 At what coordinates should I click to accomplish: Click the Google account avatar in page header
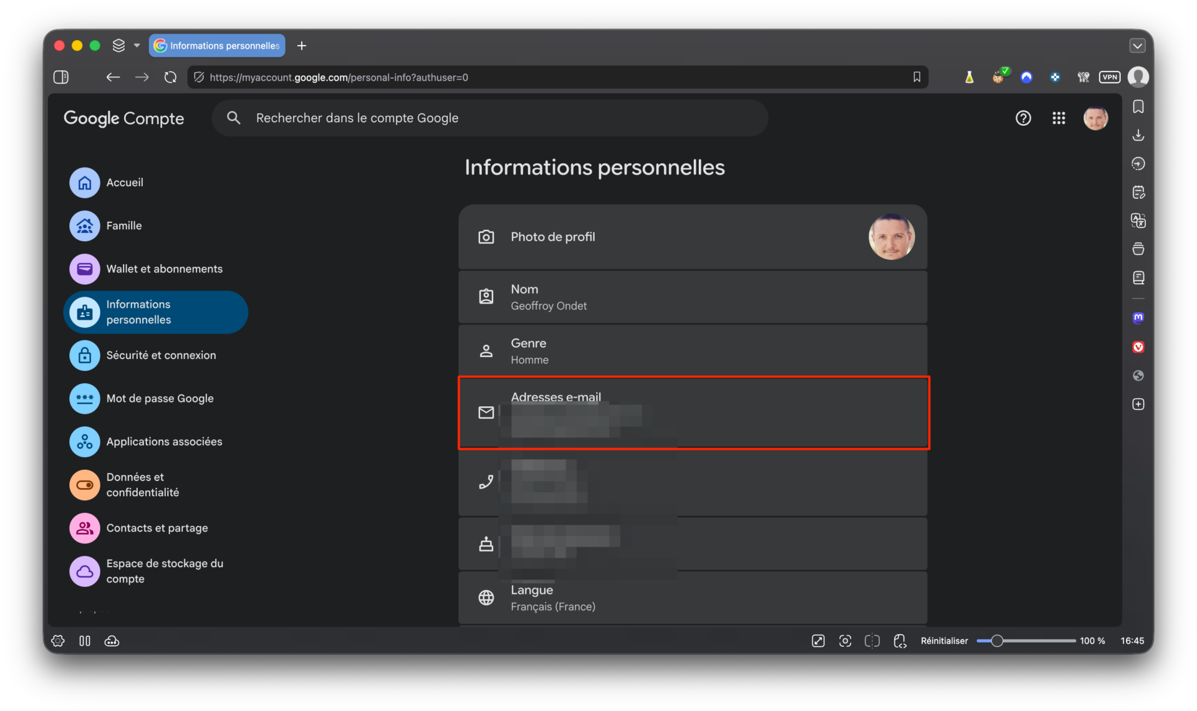coord(1095,118)
